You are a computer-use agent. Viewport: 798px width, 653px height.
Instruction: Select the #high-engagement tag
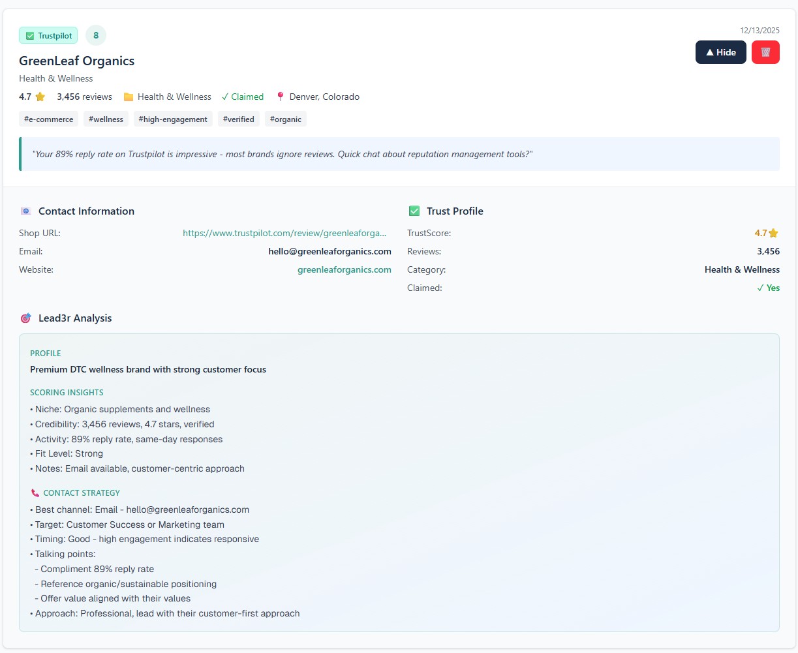point(173,119)
